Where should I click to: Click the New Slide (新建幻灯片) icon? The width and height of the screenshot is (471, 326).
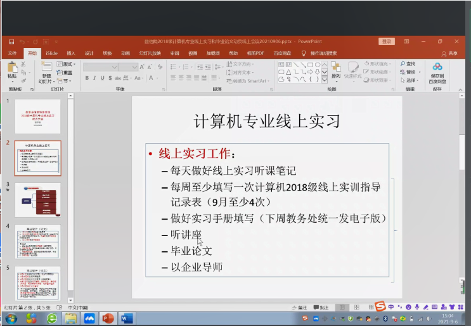click(x=46, y=68)
